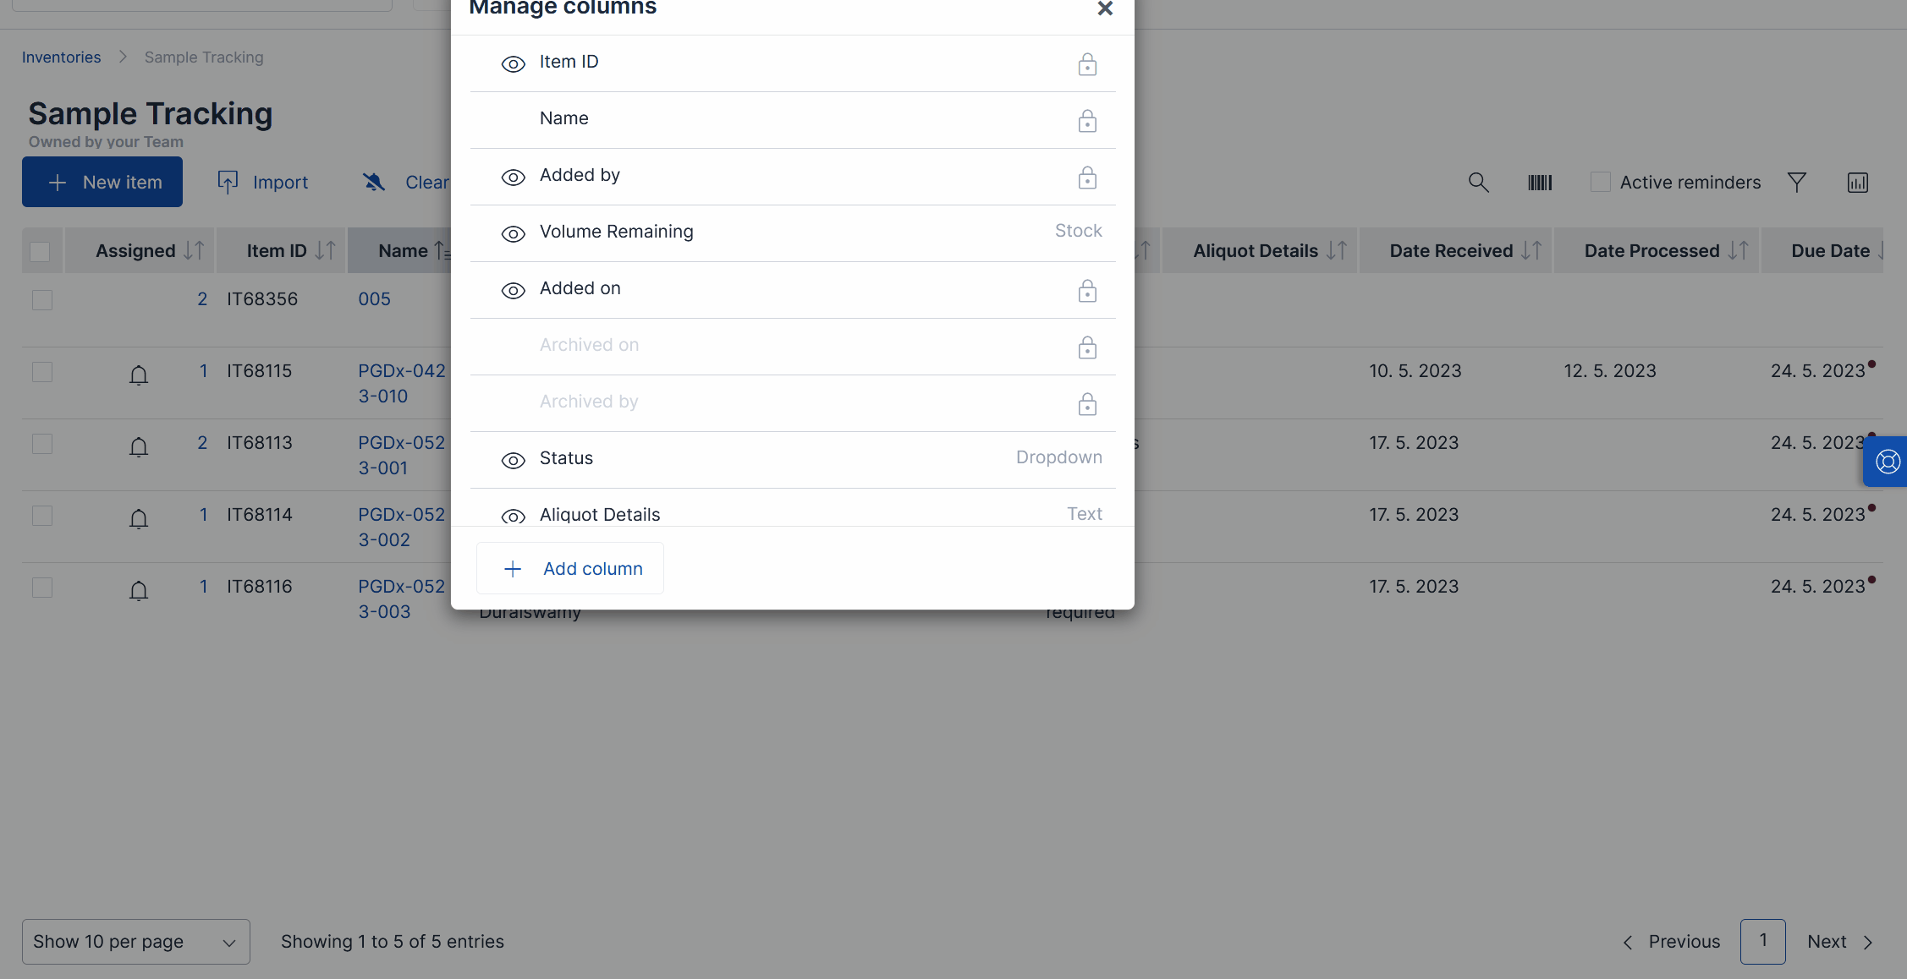Click reminder bell for IT68116

coord(139,590)
